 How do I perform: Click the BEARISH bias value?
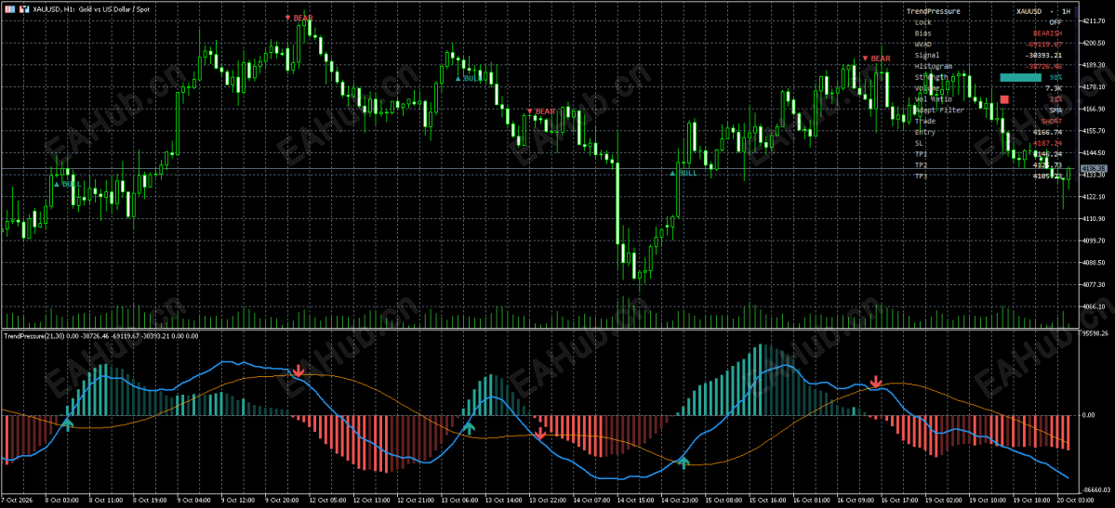pos(1047,33)
